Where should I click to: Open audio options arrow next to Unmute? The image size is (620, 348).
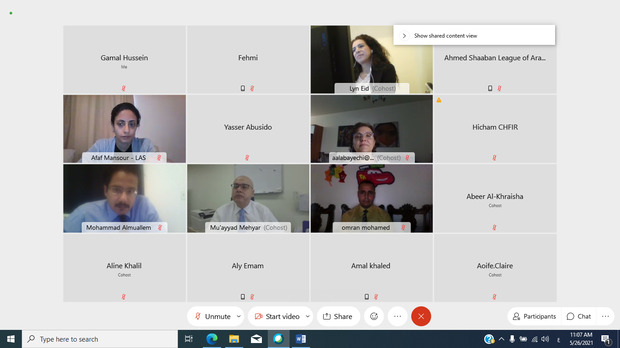coord(239,316)
